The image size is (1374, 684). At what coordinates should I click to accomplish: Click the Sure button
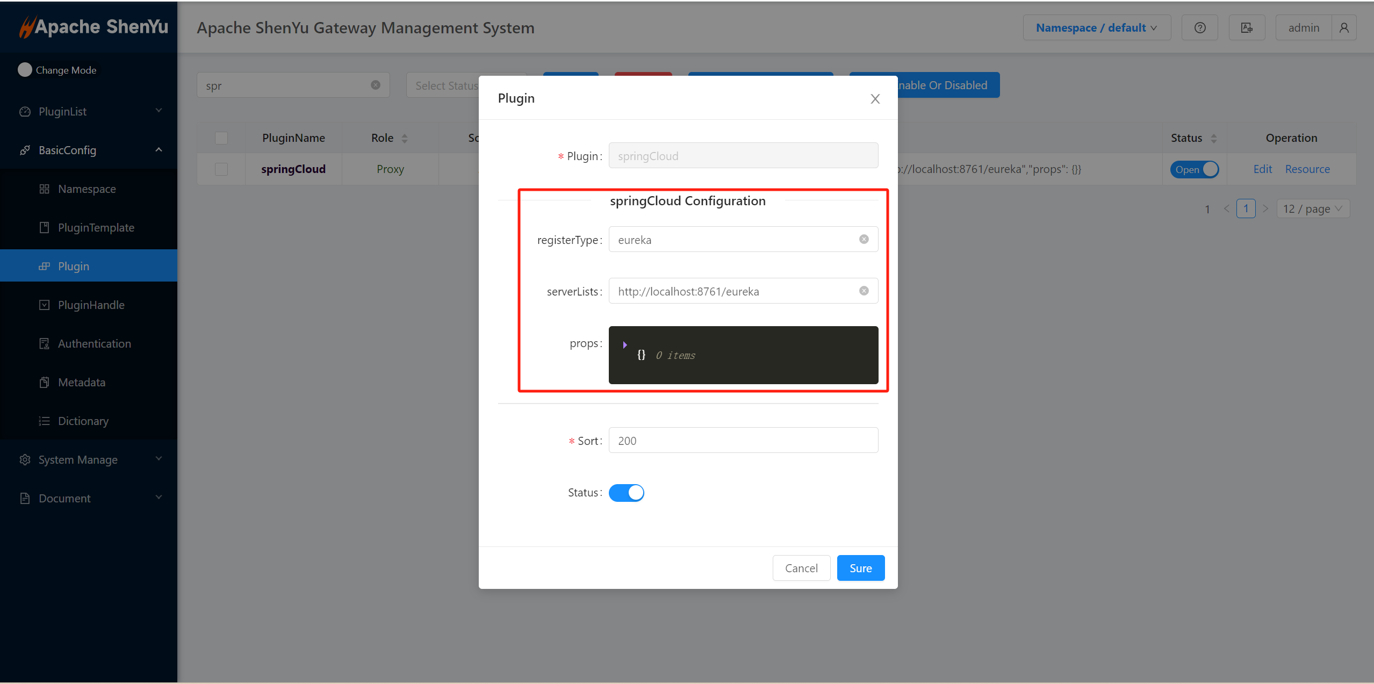click(860, 568)
